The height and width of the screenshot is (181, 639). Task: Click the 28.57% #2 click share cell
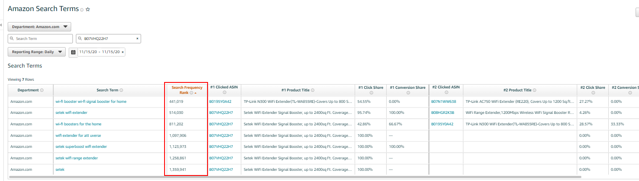(x=585, y=124)
